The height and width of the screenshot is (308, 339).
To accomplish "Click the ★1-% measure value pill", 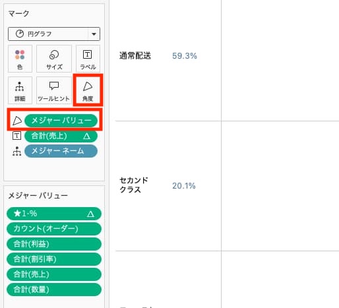I will click(54, 214).
